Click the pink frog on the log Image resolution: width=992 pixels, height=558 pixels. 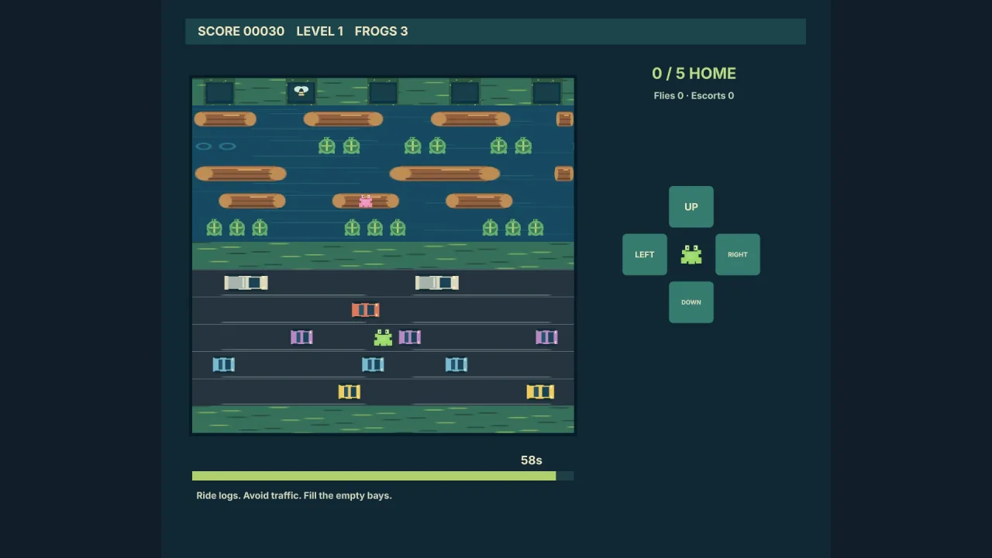coord(365,201)
